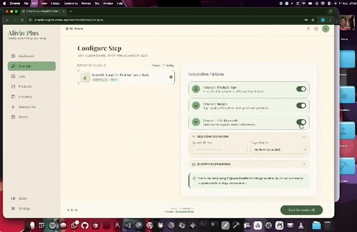Click the Start Generation button

(301, 210)
